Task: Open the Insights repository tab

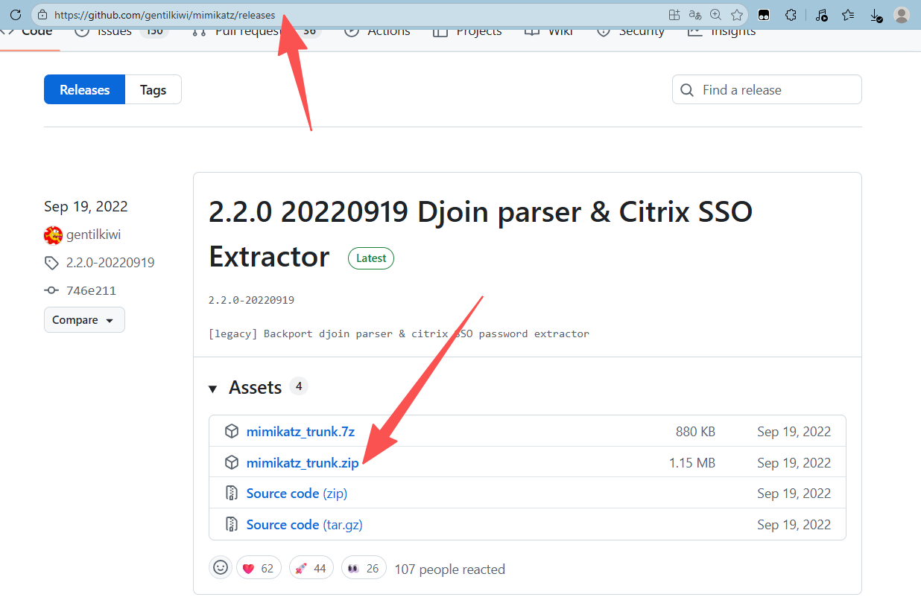Action: pos(721,31)
